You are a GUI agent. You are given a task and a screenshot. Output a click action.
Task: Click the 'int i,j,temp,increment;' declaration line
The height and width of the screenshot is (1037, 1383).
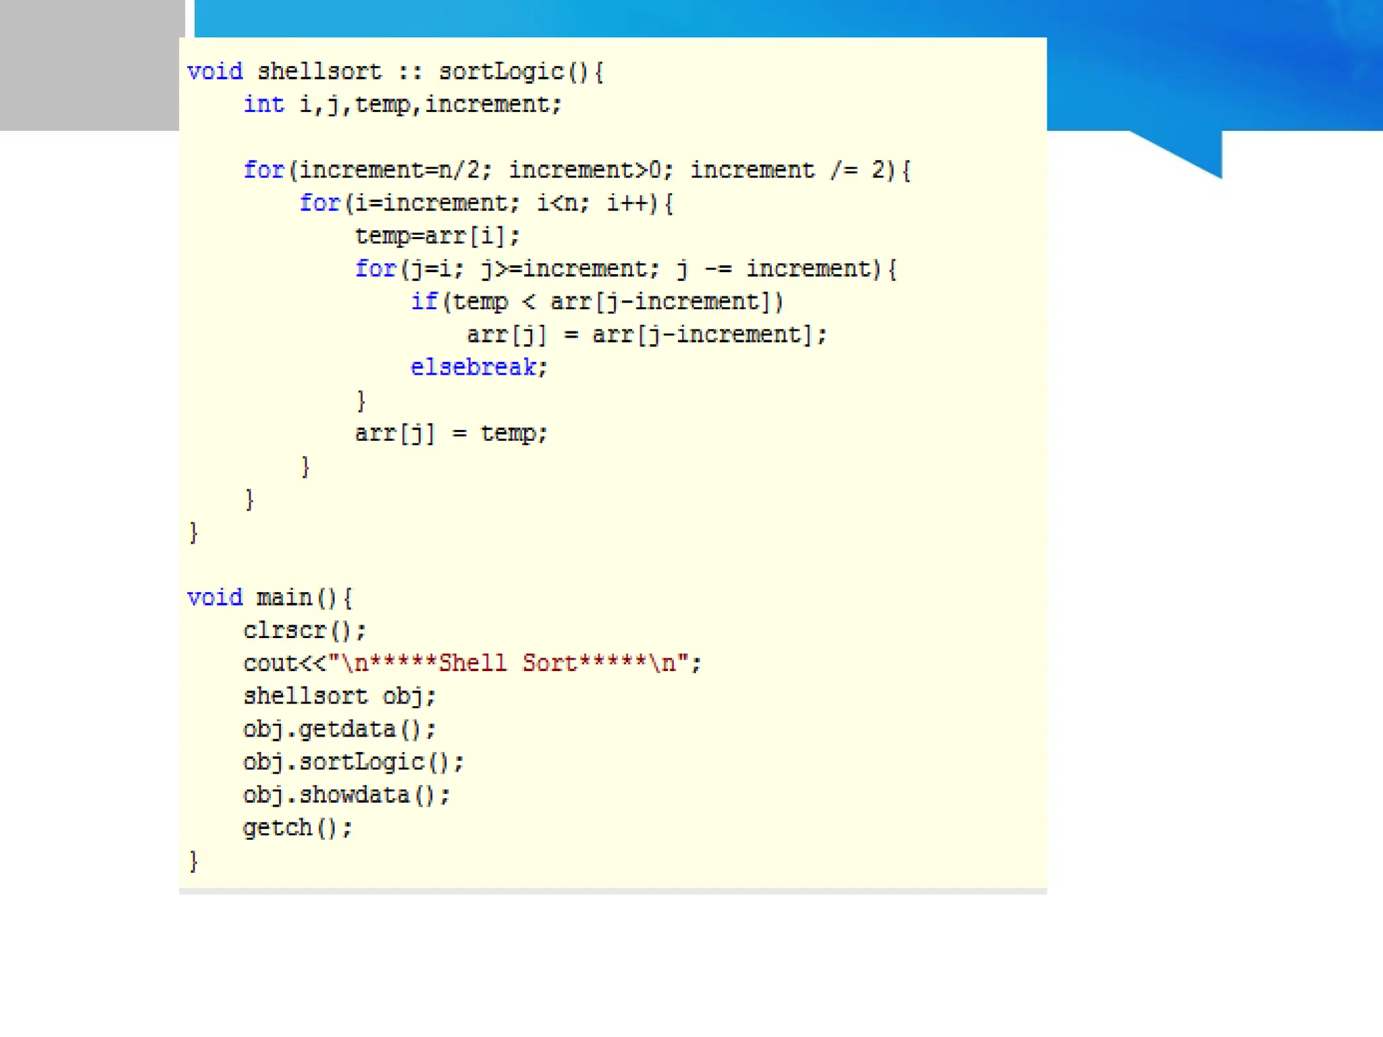coord(402,105)
